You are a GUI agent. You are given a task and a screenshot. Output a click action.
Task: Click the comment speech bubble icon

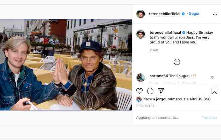tap(150, 91)
